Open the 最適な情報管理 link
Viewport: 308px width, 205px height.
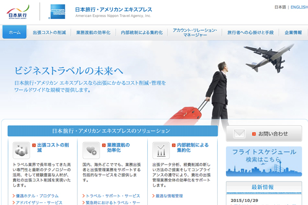pyautogui.click(x=169, y=196)
